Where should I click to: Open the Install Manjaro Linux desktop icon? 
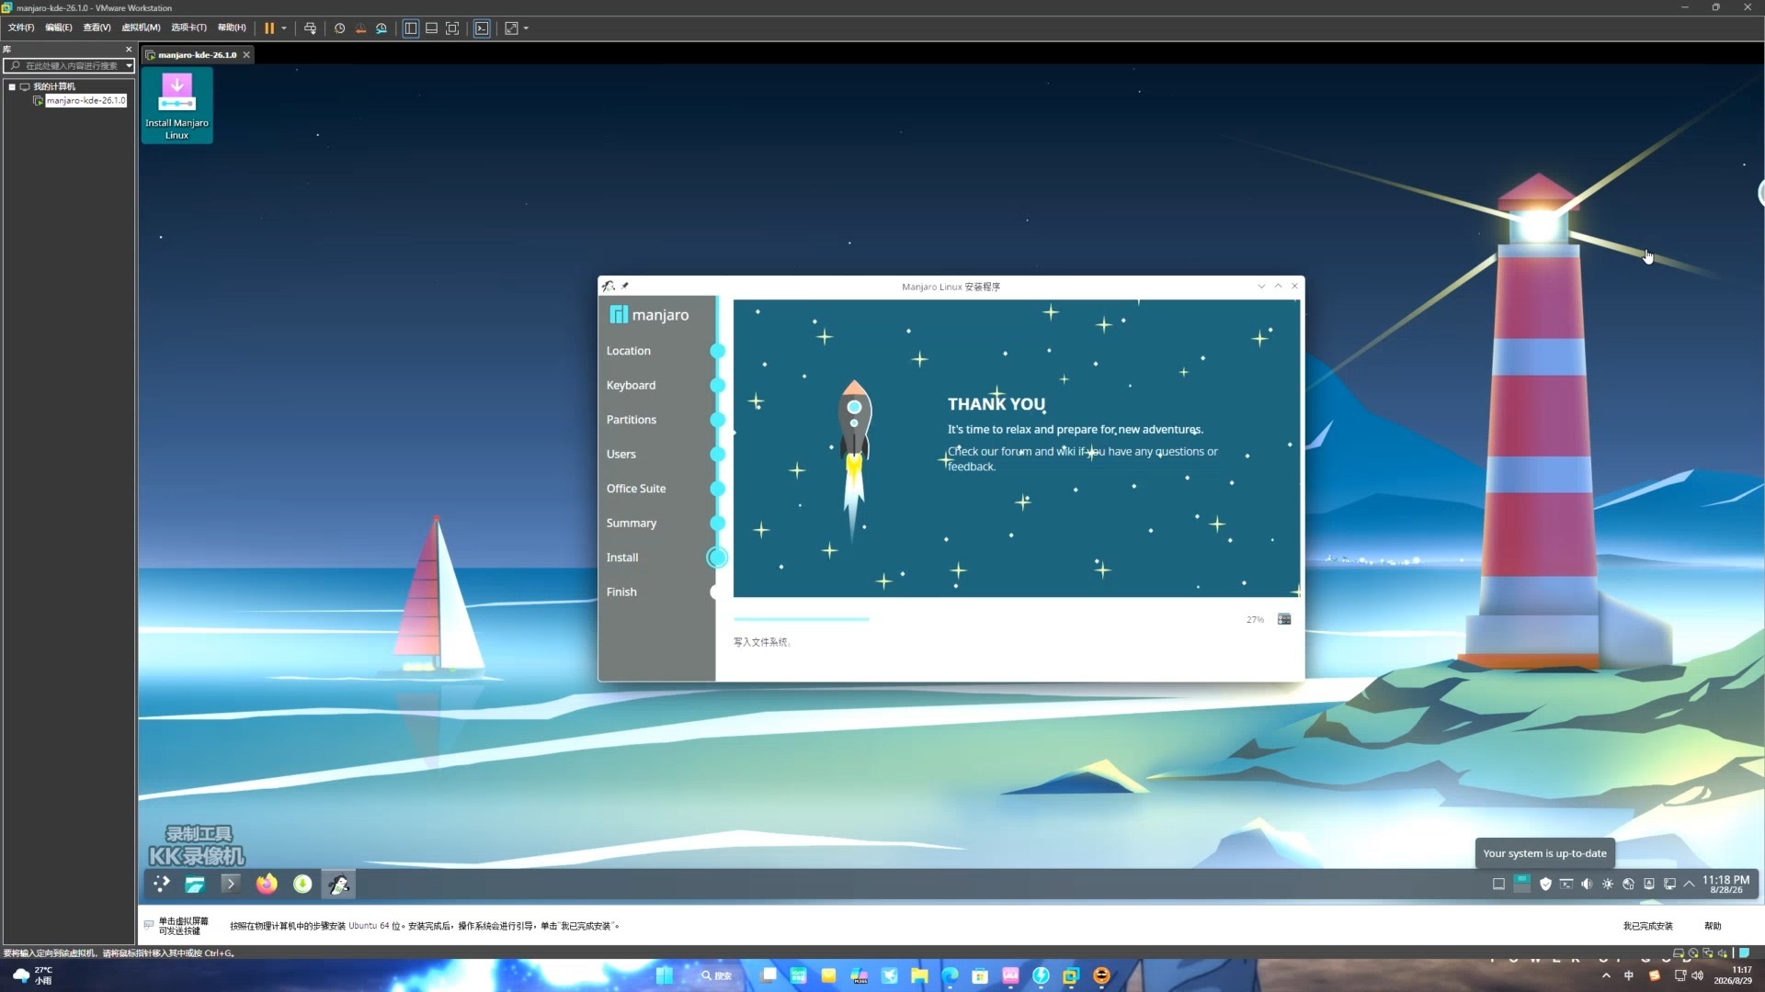[x=176, y=106]
